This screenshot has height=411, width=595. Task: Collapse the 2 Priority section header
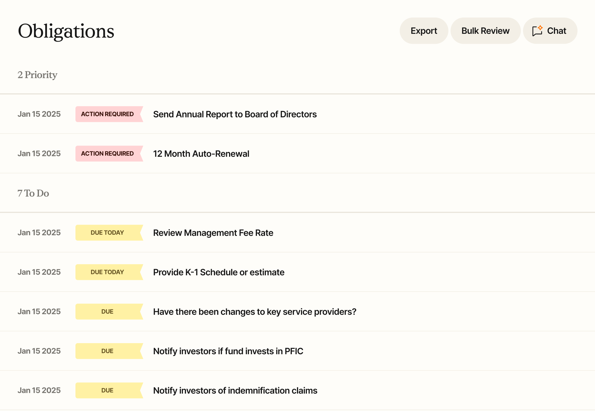point(37,75)
